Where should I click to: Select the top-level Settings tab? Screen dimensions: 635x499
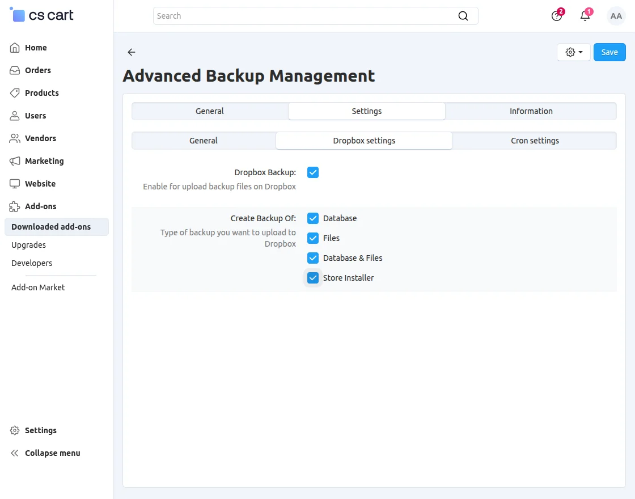tap(366, 111)
